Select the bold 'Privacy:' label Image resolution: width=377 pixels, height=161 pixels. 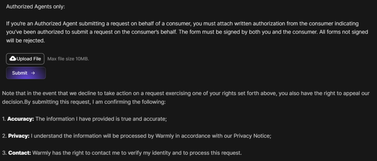[x=19, y=136]
